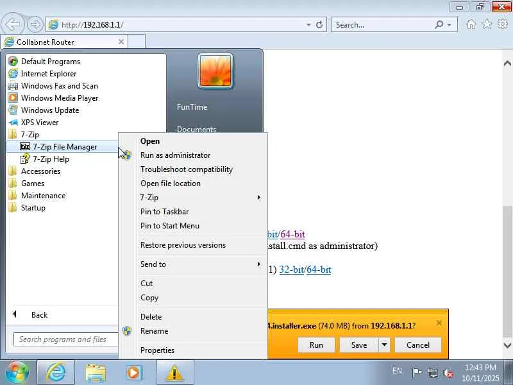
Task: Open the IE Tools gear icon
Action: click(503, 24)
